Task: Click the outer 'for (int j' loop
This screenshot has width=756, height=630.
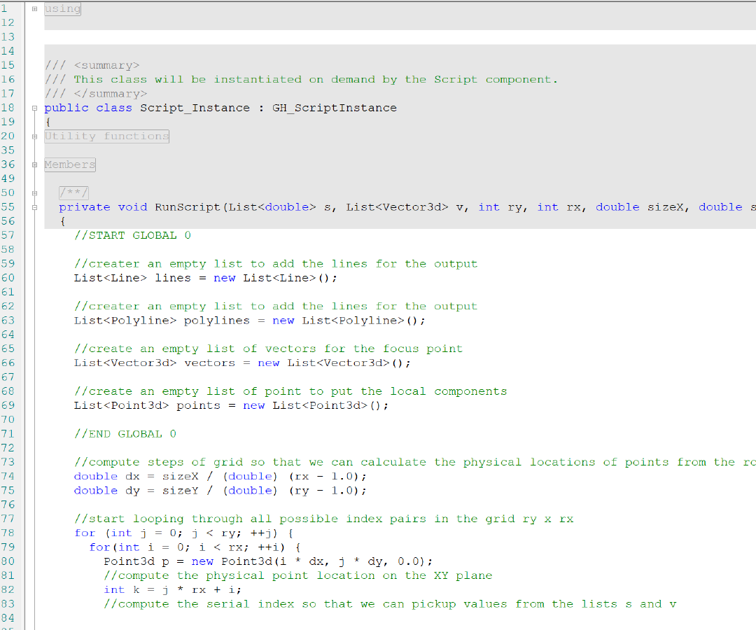Action: 183,533
